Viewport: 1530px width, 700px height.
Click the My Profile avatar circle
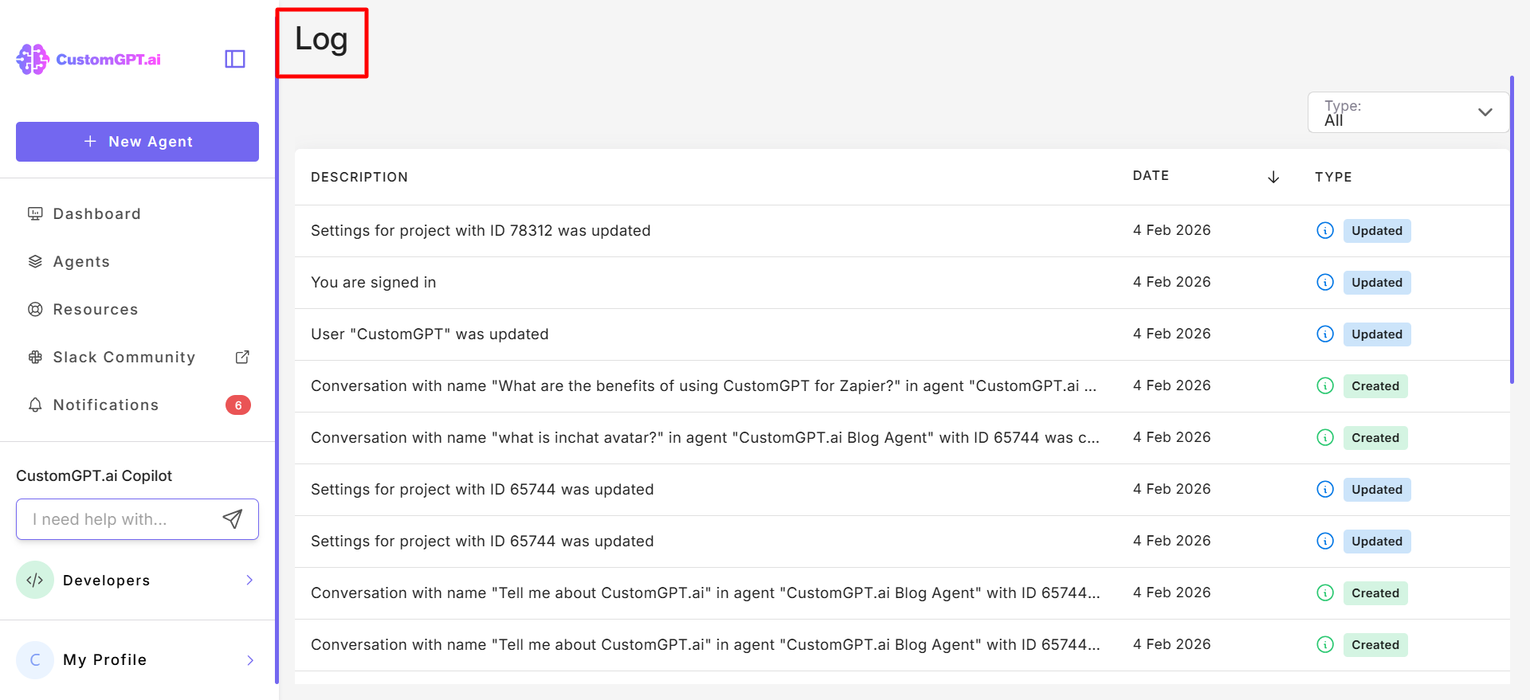pos(35,659)
